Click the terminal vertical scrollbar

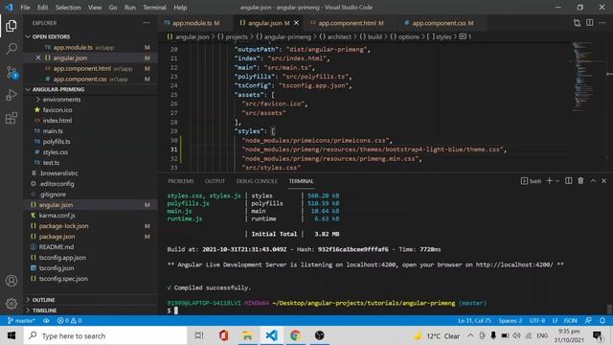pyautogui.click(x=609, y=309)
